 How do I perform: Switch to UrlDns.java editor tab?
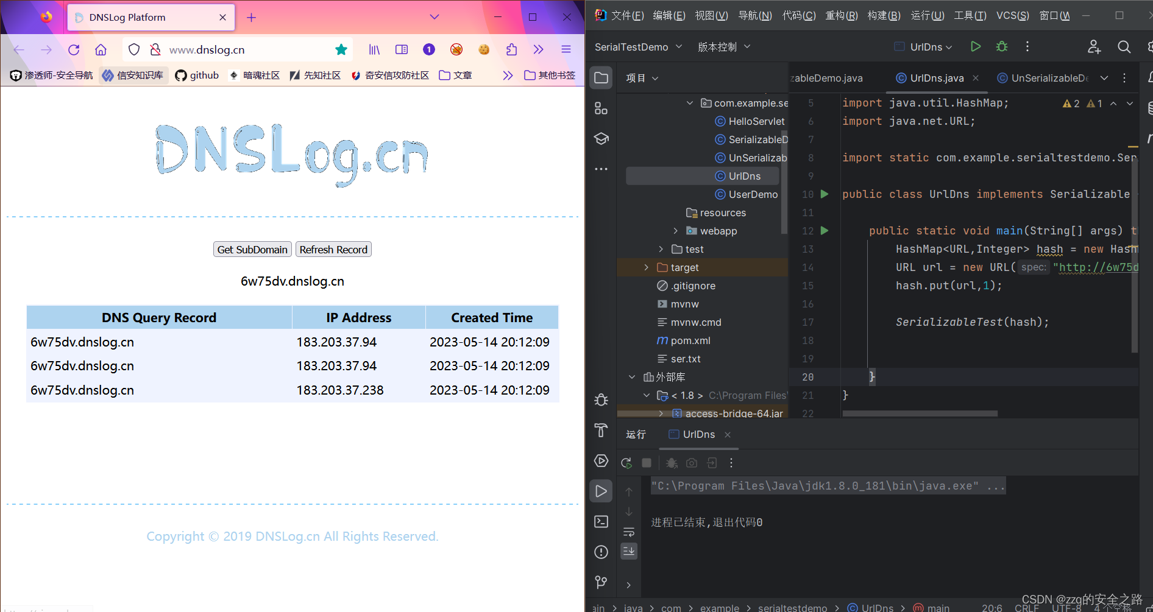coord(937,78)
